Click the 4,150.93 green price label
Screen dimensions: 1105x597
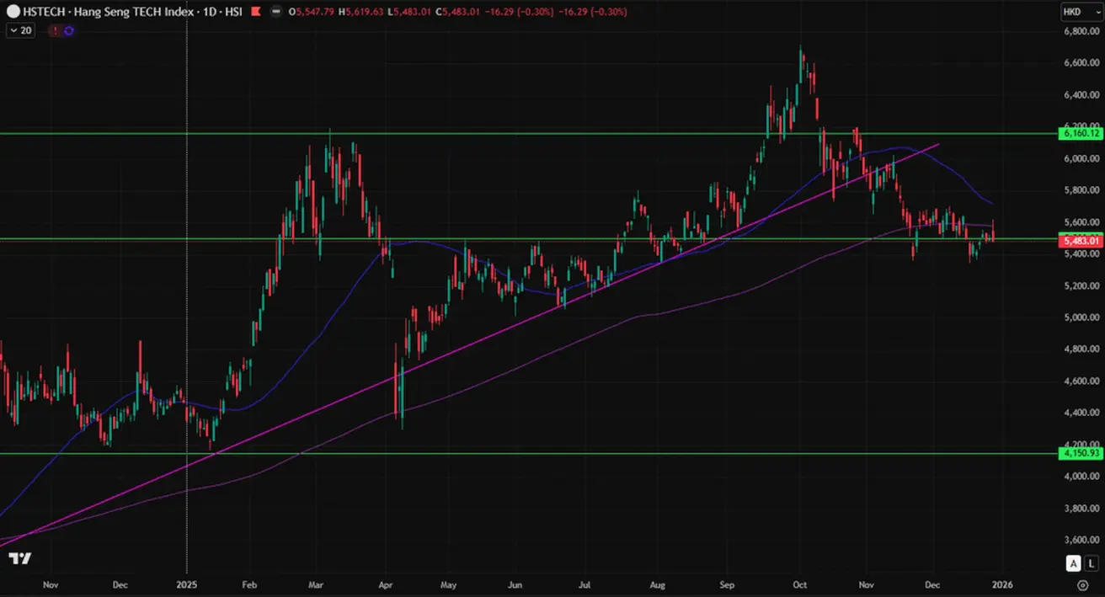pyautogui.click(x=1080, y=453)
